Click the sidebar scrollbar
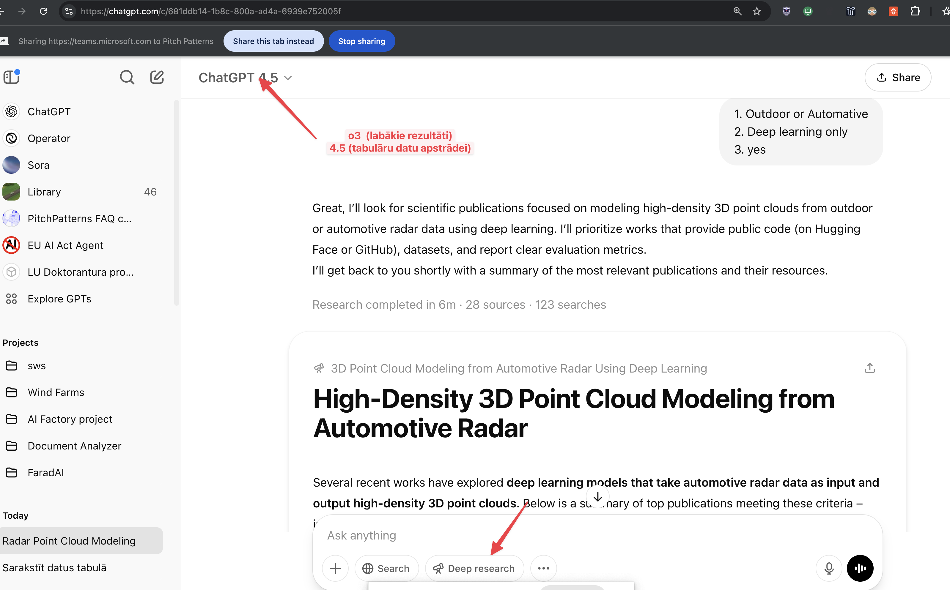The height and width of the screenshot is (590, 950). pos(177,203)
